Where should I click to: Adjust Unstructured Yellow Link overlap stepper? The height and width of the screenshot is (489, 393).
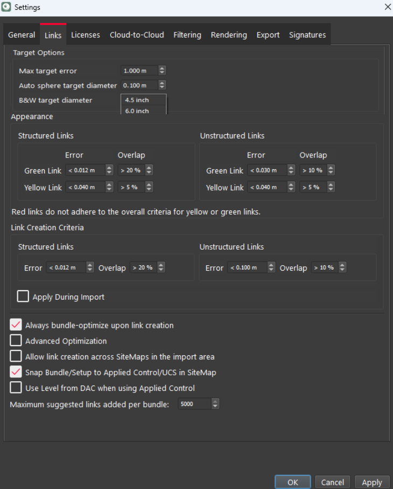331,187
